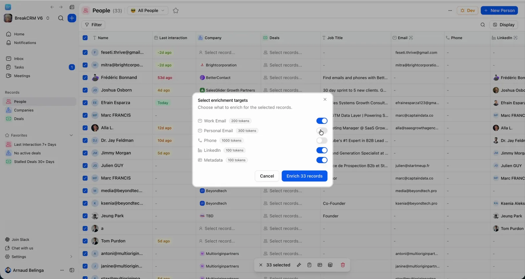Screen dimensions: 525x279
Task: Star the People view as favorite
Action: pos(176,10)
